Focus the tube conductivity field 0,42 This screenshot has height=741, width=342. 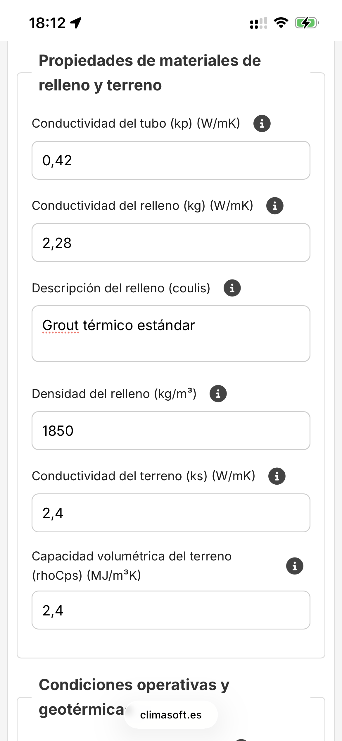click(171, 160)
